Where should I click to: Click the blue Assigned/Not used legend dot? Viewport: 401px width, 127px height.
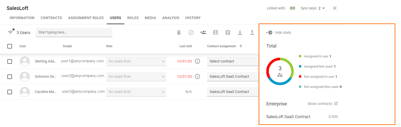coord(300,66)
